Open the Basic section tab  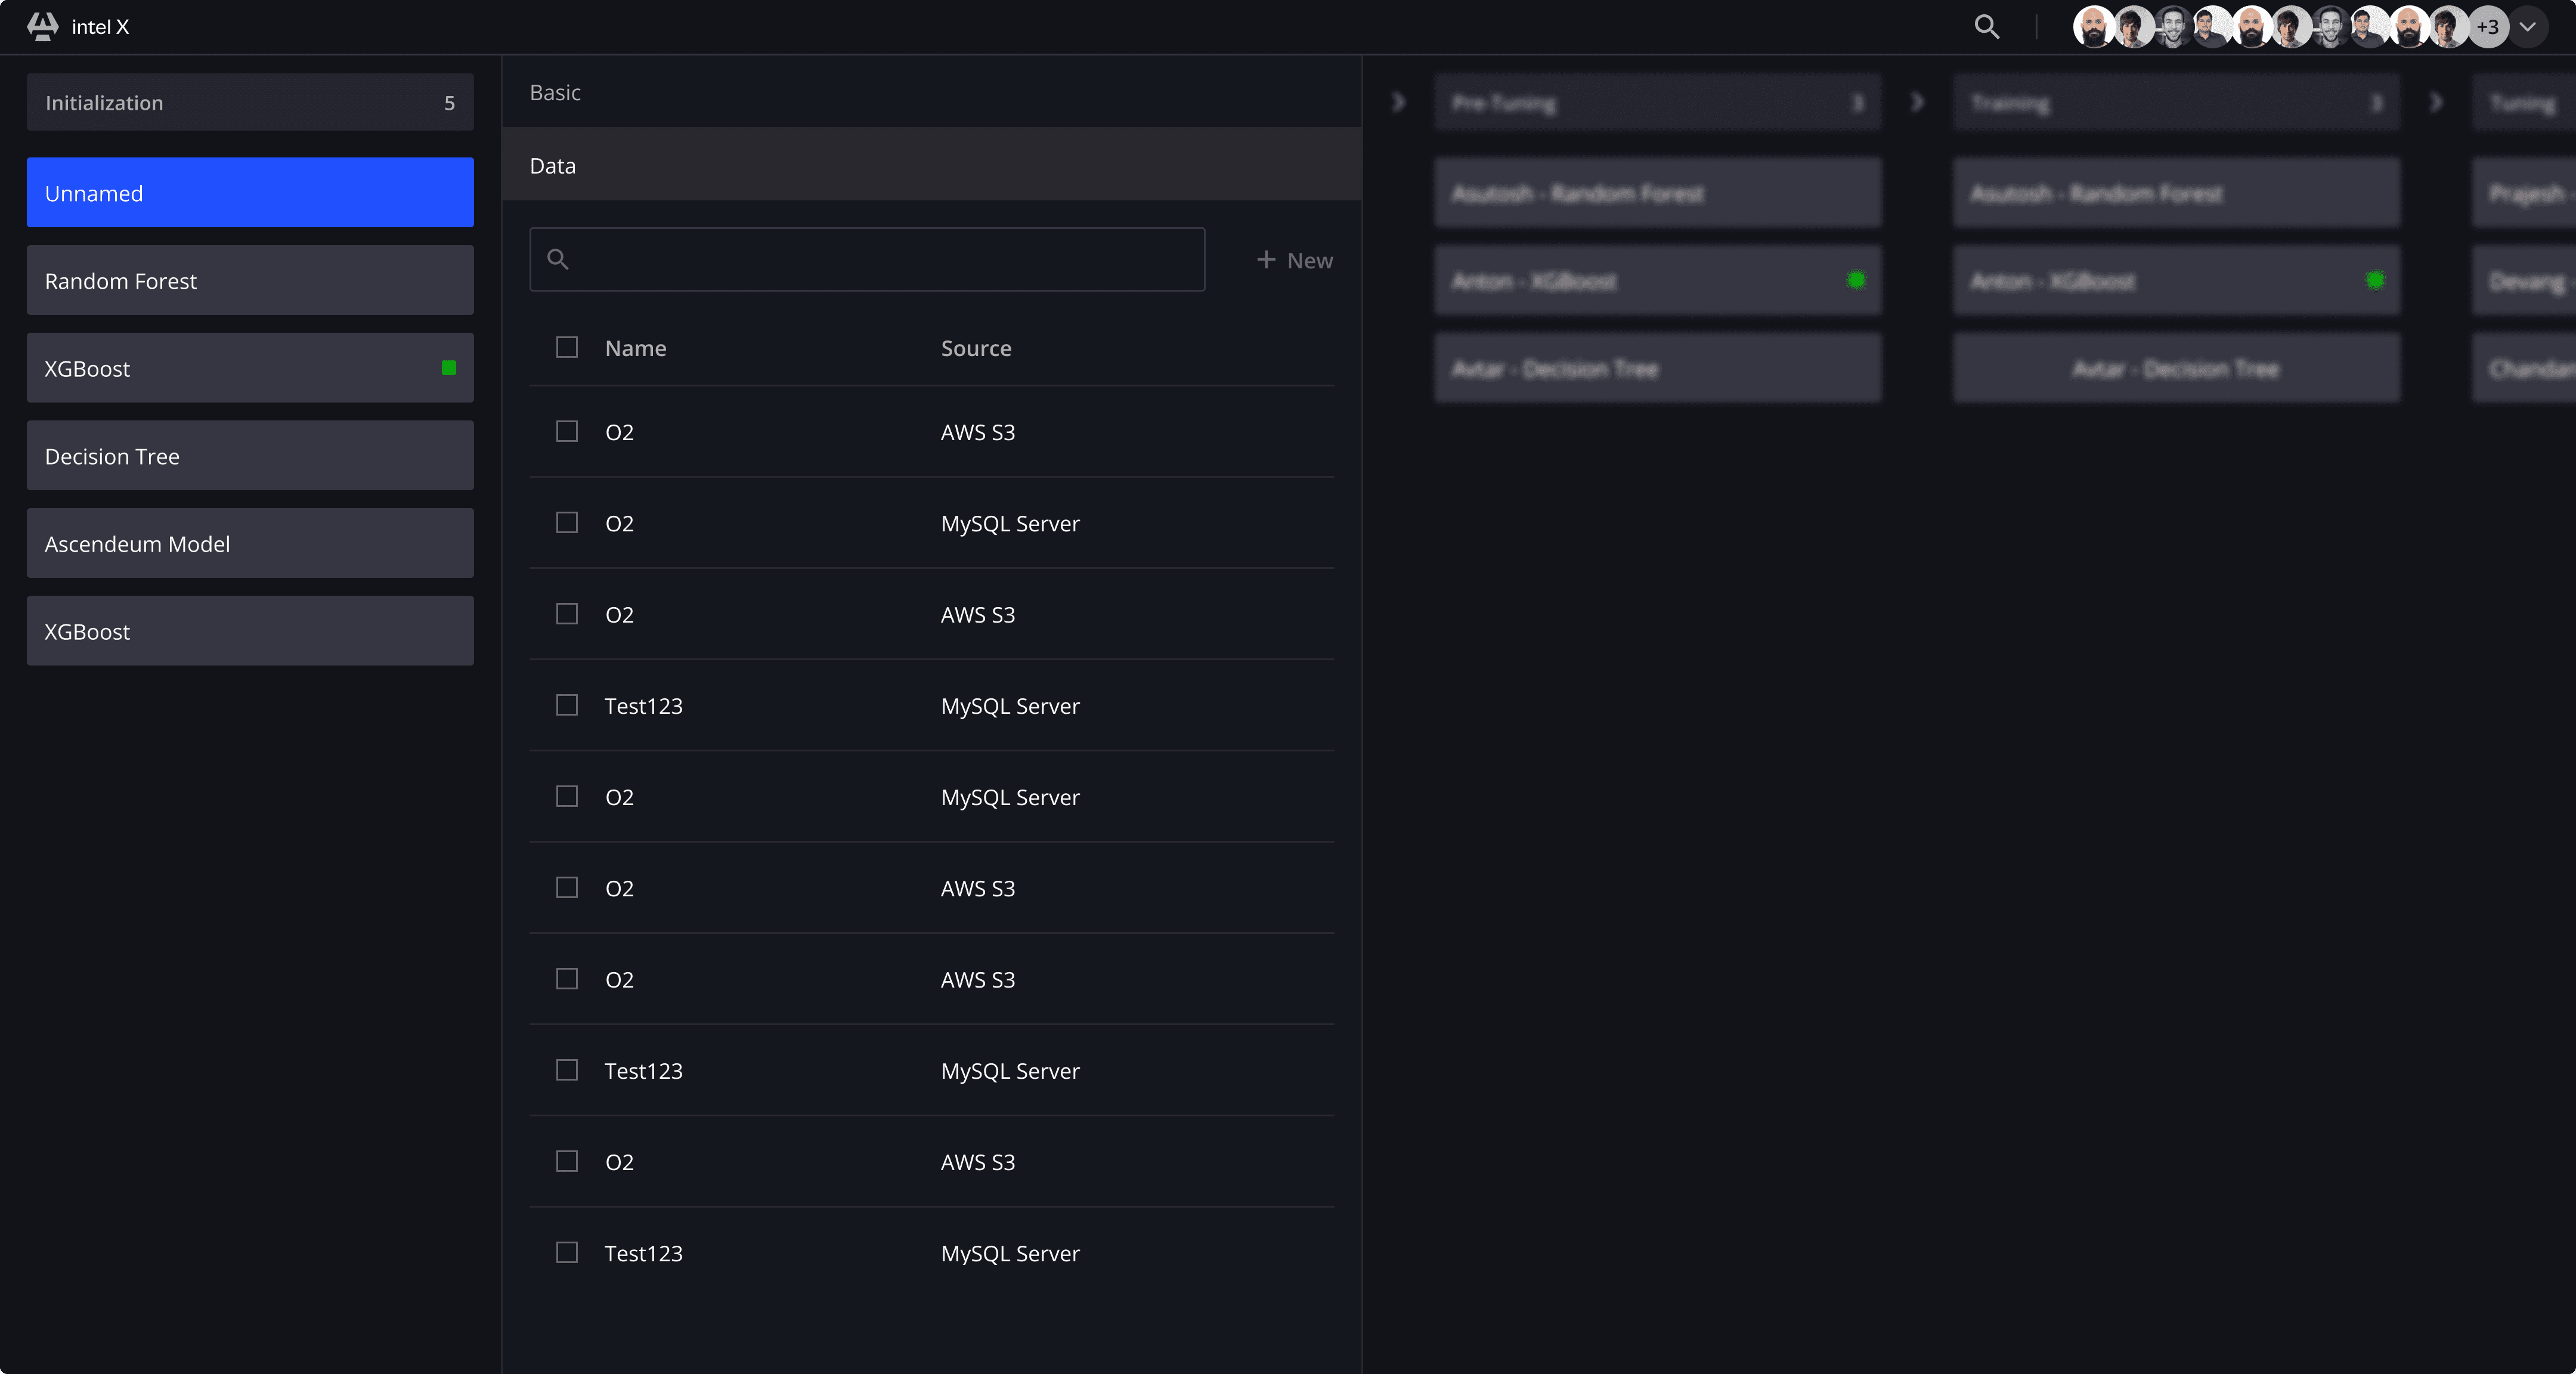[555, 92]
